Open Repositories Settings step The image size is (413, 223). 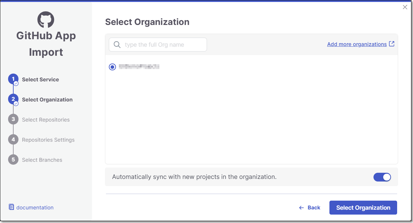[x=48, y=140]
